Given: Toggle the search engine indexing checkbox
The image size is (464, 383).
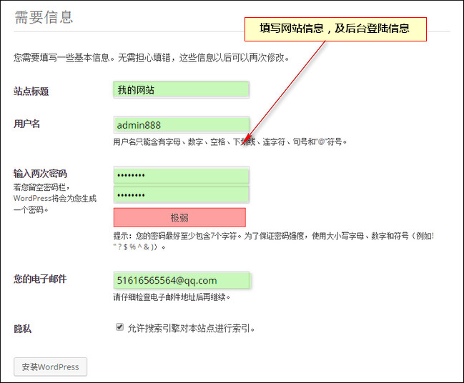Looking at the screenshot, I should (119, 327).
